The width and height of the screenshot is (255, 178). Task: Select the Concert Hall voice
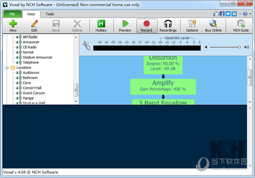(32, 88)
